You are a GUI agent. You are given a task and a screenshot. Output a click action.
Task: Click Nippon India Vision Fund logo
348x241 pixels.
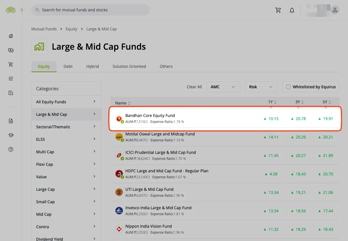click(119, 229)
